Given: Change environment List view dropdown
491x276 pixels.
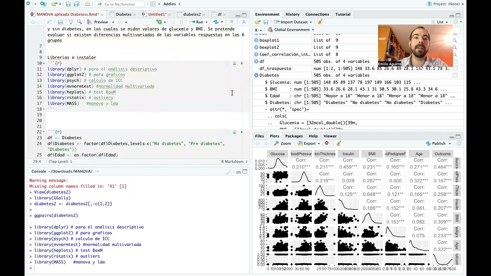Looking at the screenshot, I should (x=440, y=22).
